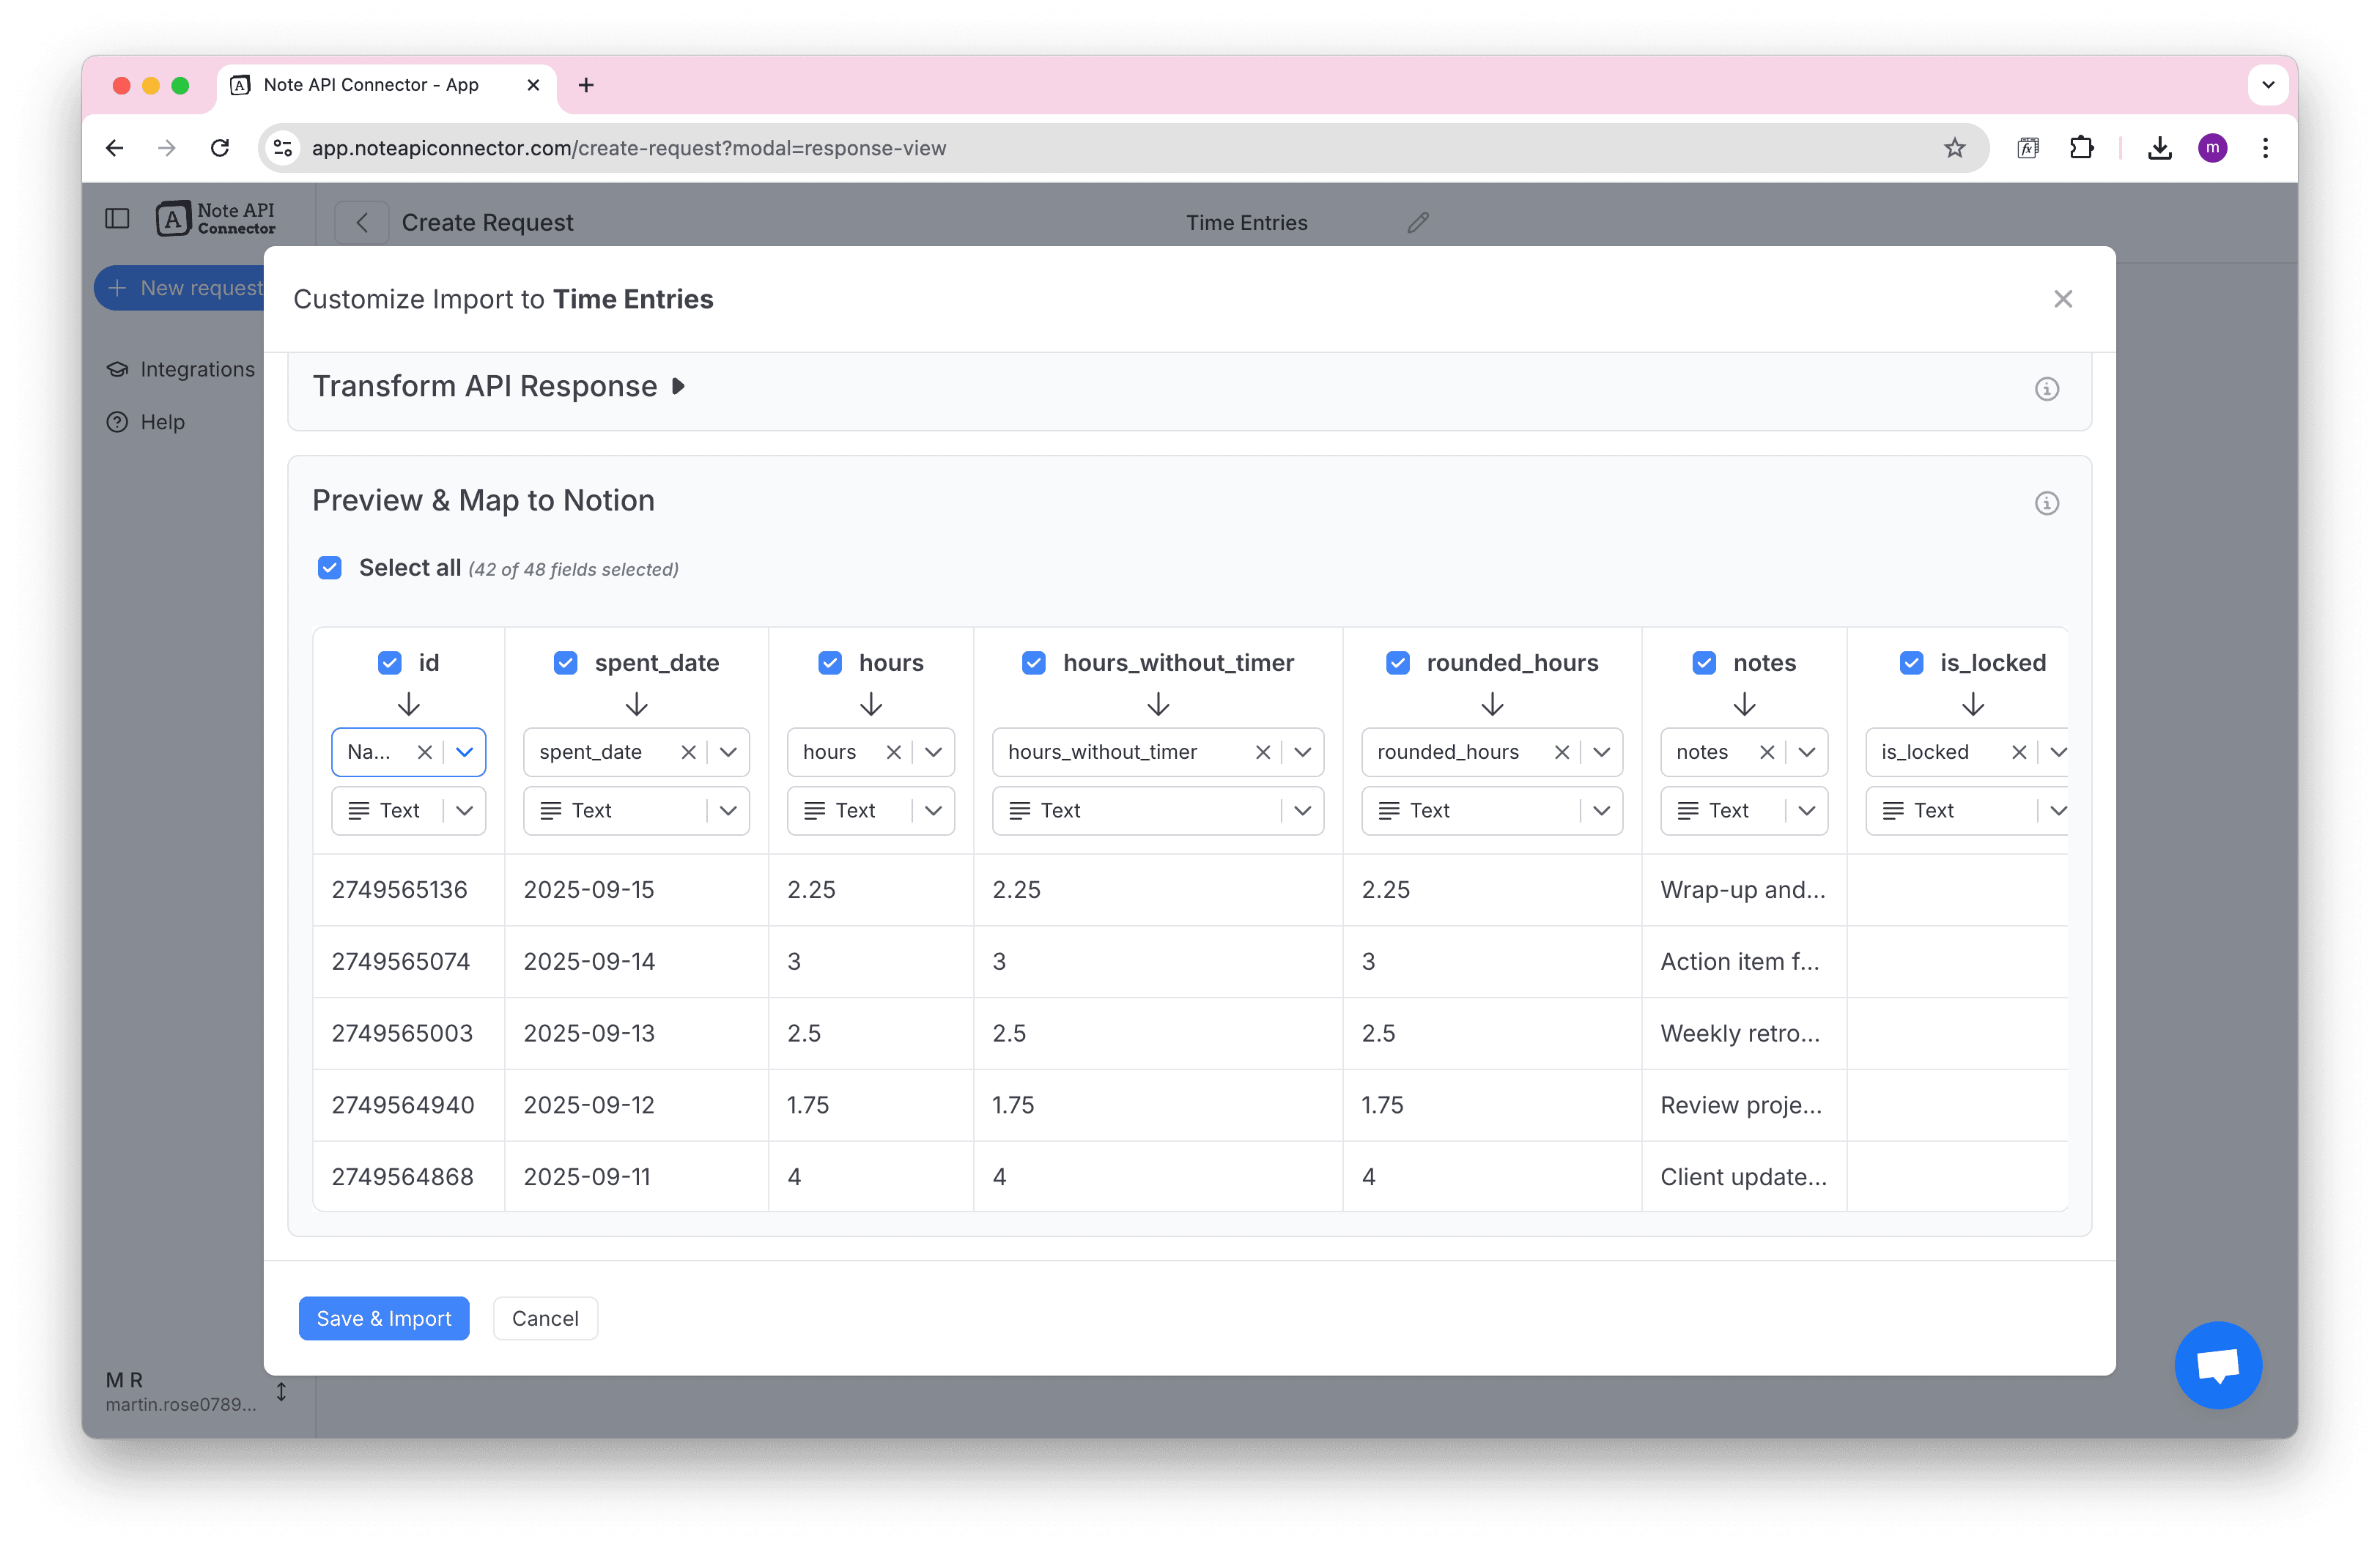The image size is (2380, 1547).
Task: Open the hours_without_timer property dropdown arrow
Action: [x=1302, y=752]
